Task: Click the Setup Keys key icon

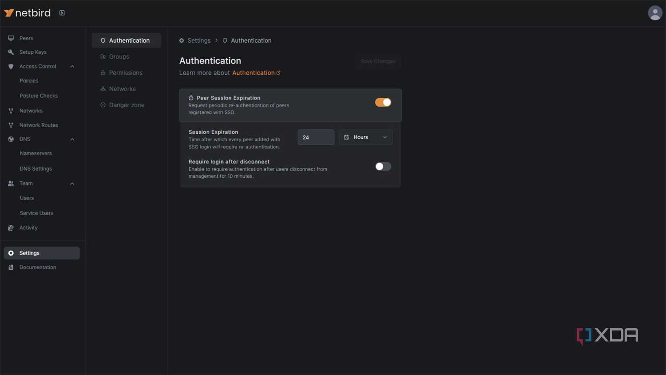Action: [11, 52]
